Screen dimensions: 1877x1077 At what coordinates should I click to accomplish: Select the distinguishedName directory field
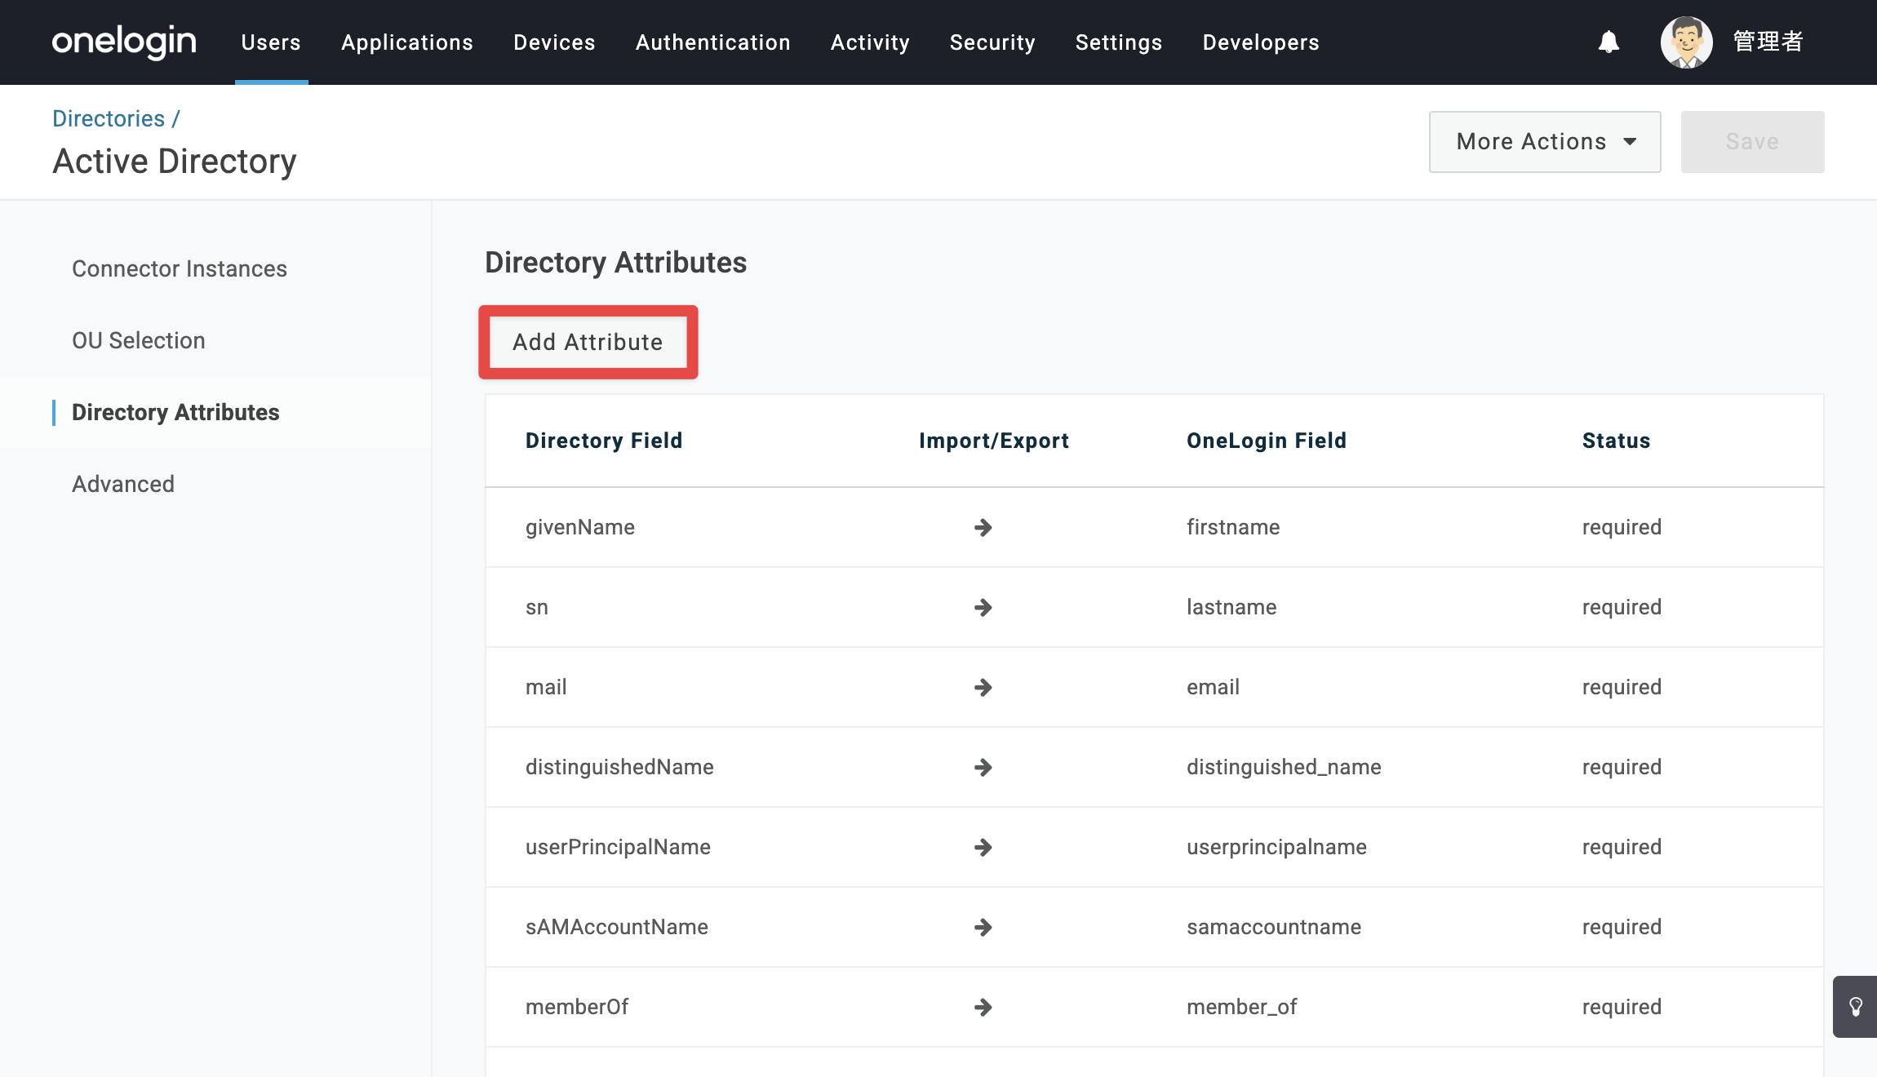(619, 768)
